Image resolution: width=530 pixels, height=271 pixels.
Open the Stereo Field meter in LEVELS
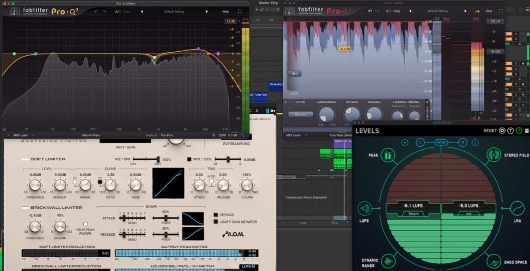click(x=493, y=155)
